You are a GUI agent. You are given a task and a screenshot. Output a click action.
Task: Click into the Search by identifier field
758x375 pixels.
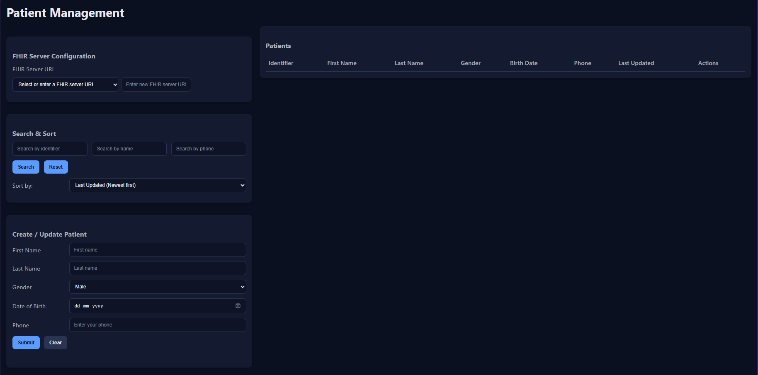[50, 148]
